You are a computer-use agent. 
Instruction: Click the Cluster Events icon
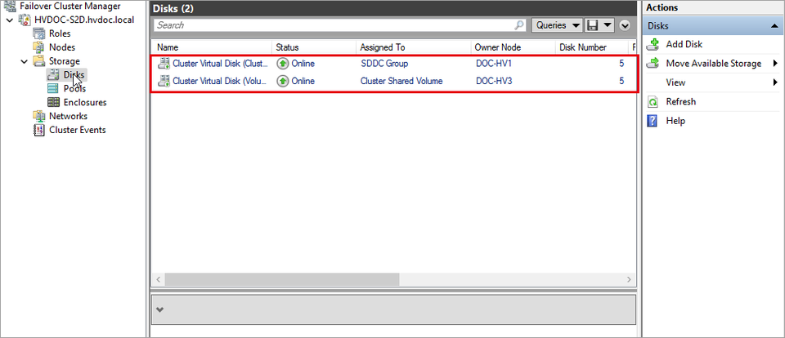click(x=39, y=130)
